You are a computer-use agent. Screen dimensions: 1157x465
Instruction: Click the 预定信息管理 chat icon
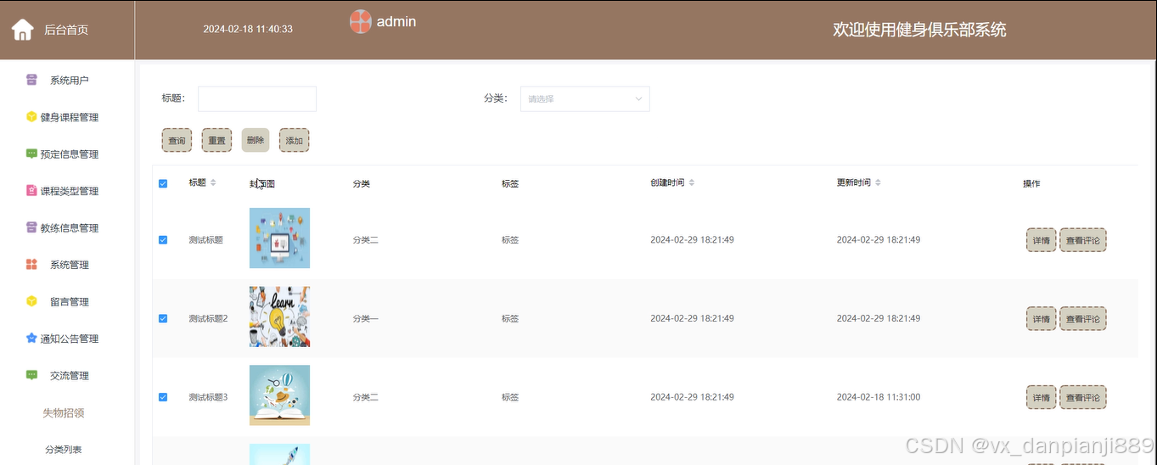[31, 154]
